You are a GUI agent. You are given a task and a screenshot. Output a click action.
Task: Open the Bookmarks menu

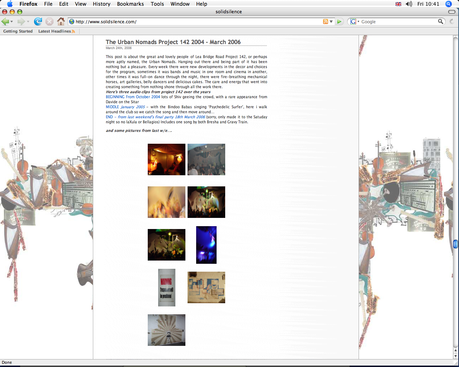(130, 4)
